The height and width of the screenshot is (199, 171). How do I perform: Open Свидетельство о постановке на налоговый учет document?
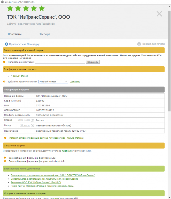point(53,175)
